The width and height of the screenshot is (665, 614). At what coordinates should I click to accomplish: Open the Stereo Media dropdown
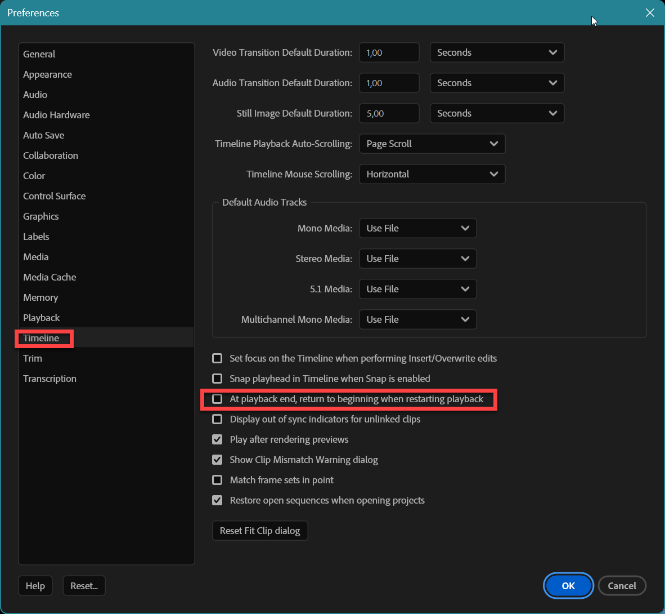(417, 259)
